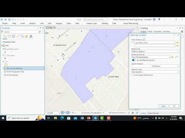Select List By Data Source icon

coord(9,36)
